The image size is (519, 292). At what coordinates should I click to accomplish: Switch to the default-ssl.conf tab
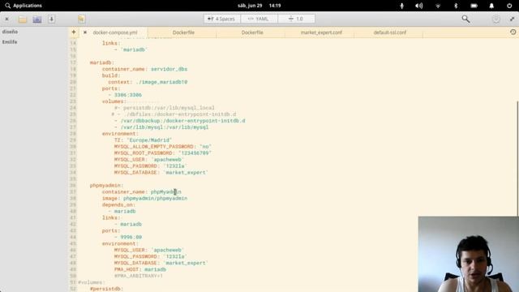389,32
